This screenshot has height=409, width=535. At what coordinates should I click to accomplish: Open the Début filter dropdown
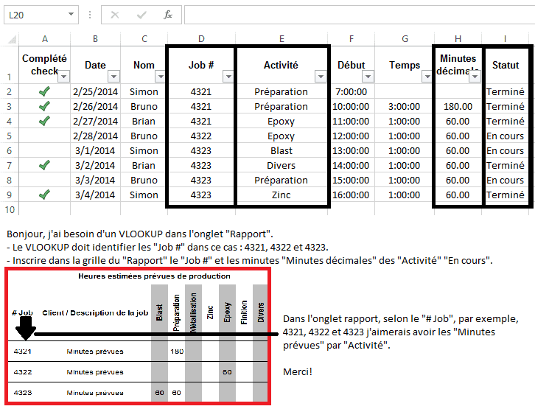point(367,77)
